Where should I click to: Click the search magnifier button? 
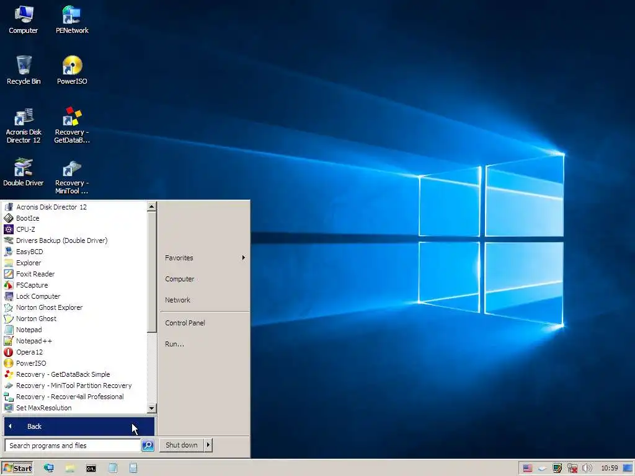pos(148,445)
